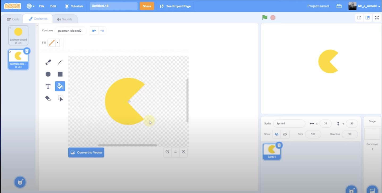Redo the costume edit
Viewport: 382px width, 193px height.
[x=102, y=31]
